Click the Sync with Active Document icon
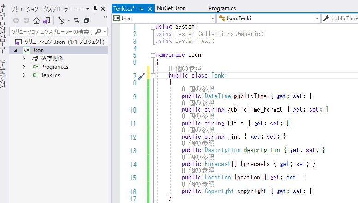358x203 pixels. point(77,20)
